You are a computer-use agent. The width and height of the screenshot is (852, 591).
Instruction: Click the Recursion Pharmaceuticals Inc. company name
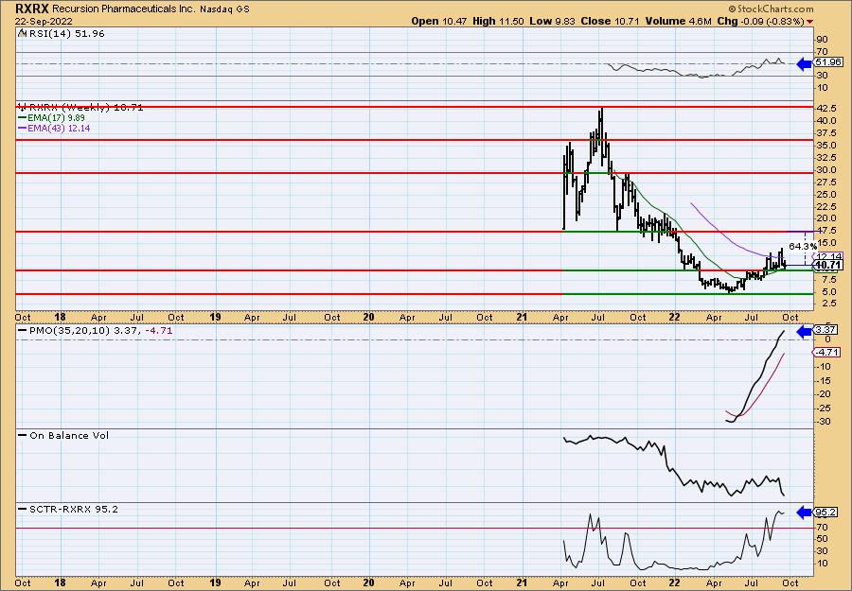tap(123, 9)
